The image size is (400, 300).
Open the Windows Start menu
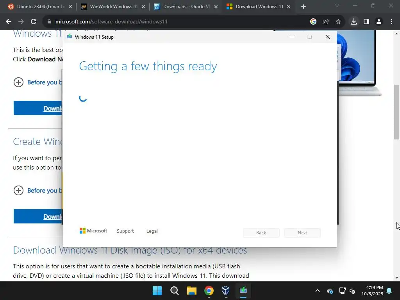click(x=157, y=291)
